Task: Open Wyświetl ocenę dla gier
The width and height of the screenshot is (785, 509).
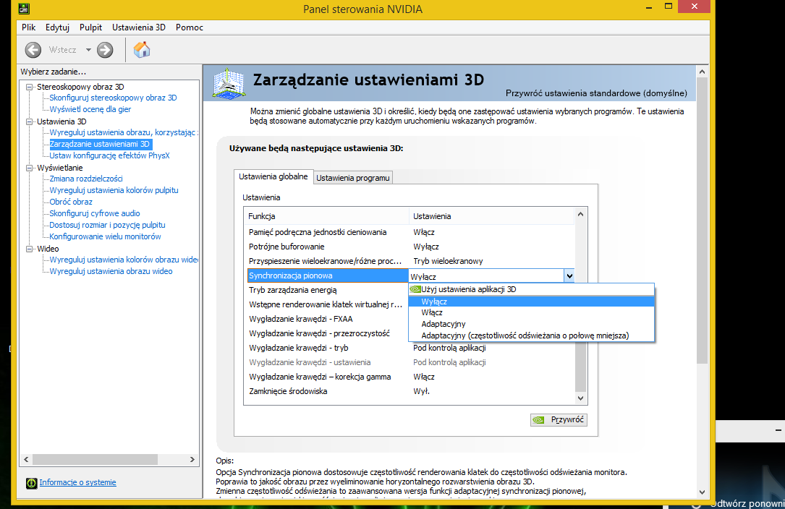Action: click(x=90, y=109)
